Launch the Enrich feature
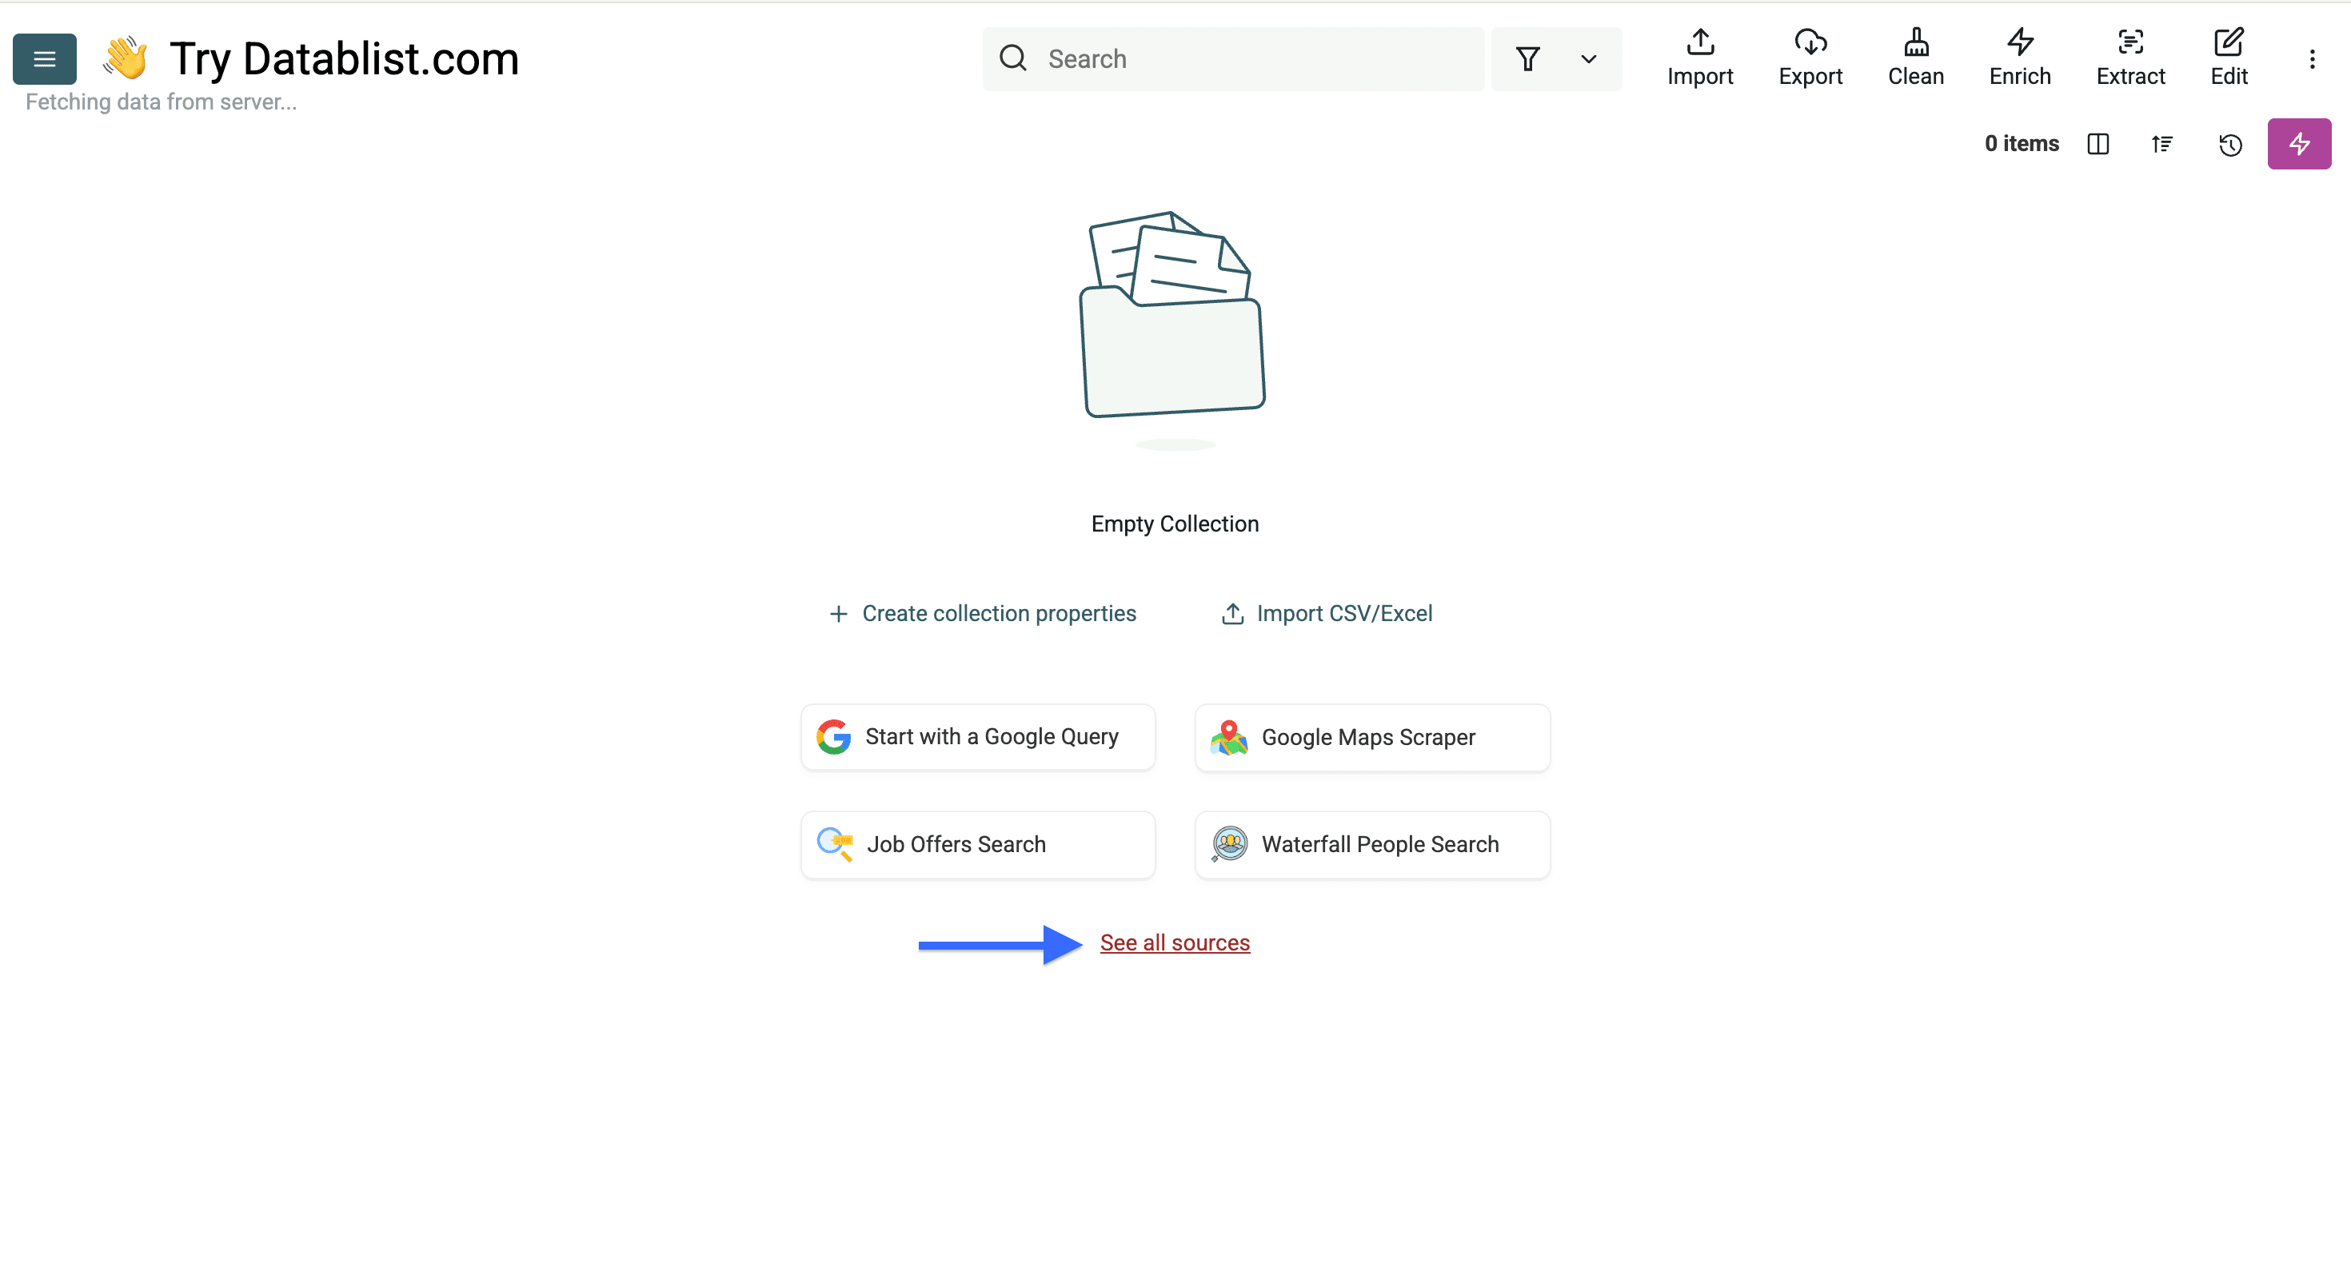This screenshot has height=1279, width=2351. [2019, 58]
